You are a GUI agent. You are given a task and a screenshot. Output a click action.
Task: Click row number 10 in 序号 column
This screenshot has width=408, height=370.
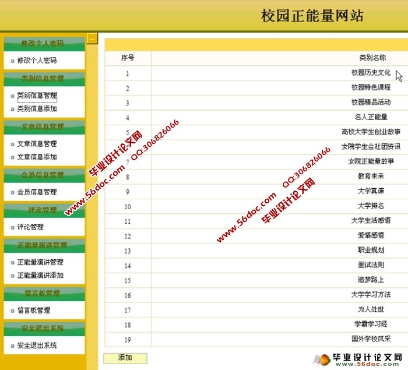coord(128,207)
